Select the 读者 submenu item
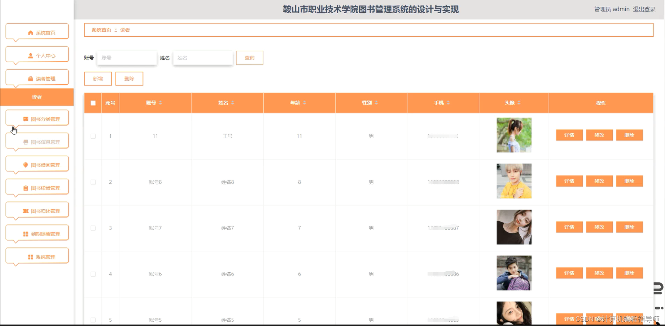This screenshot has width=665, height=326. [x=37, y=97]
